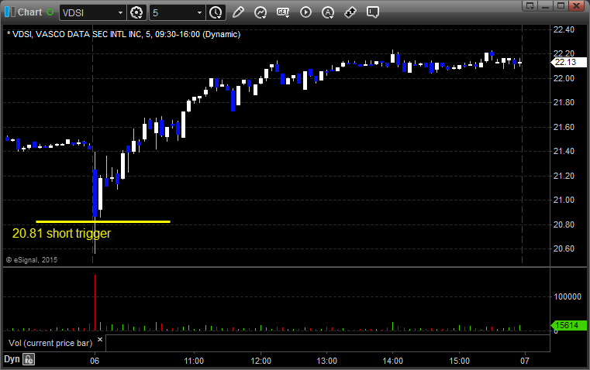The width and height of the screenshot is (590, 370).
Task: Click the 21.00 price axis label
Action: coord(564,200)
